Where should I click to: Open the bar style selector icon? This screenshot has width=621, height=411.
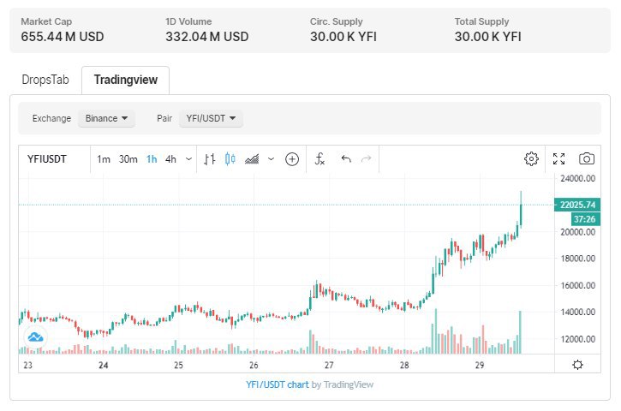[210, 158]
